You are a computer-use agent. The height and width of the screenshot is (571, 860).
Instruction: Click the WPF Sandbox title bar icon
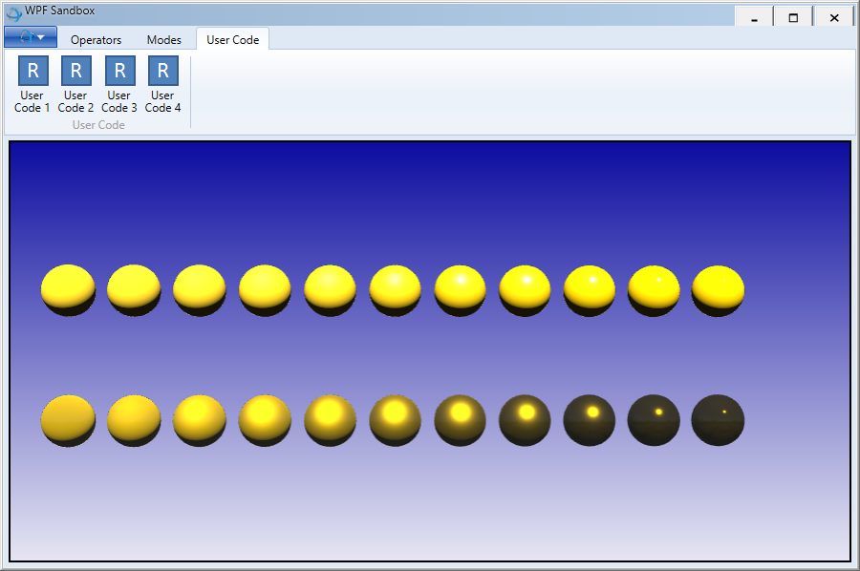(13, 13)
